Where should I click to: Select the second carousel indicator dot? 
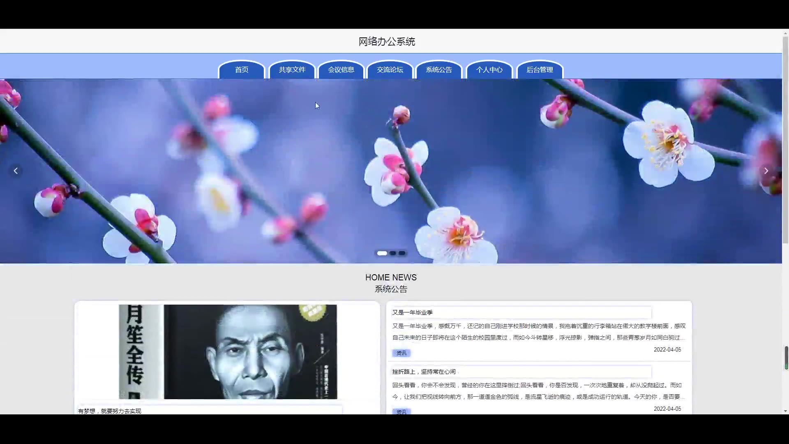pos(393,253)
